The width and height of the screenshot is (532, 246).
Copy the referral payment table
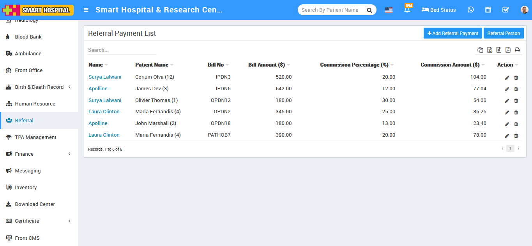coord(480,50)
